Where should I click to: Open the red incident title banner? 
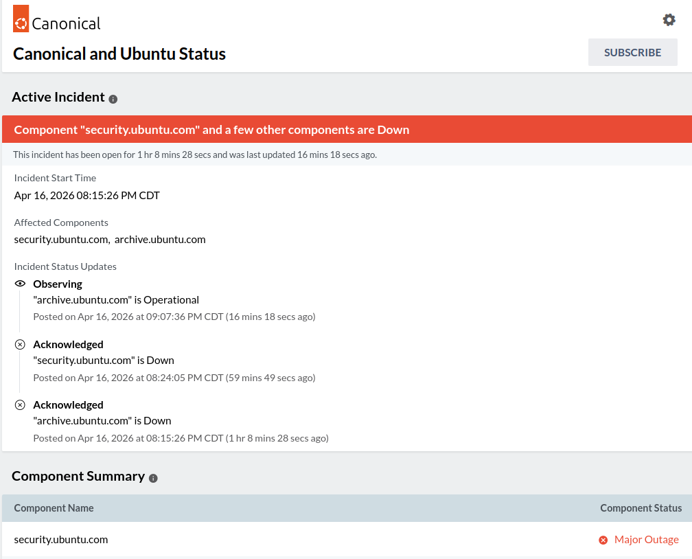[347, 129]
